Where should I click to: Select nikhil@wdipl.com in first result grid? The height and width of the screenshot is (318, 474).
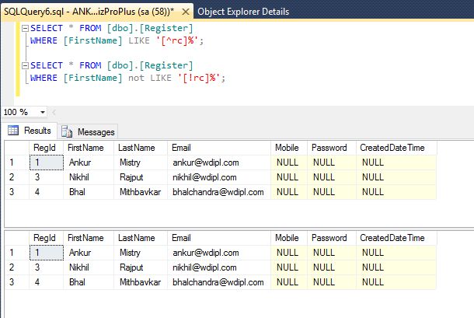219,177
